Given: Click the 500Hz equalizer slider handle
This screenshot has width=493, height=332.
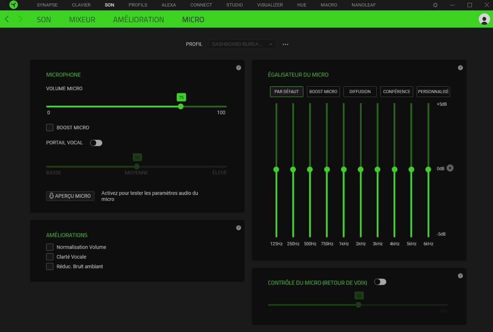Looking at the screenshot, I should pos(310,169).
